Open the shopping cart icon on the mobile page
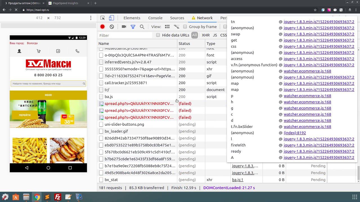360x202 pixels. [x=39, y=51]
